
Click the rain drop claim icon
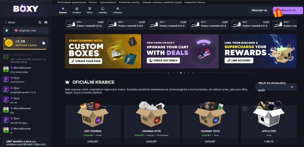point(44,43)
